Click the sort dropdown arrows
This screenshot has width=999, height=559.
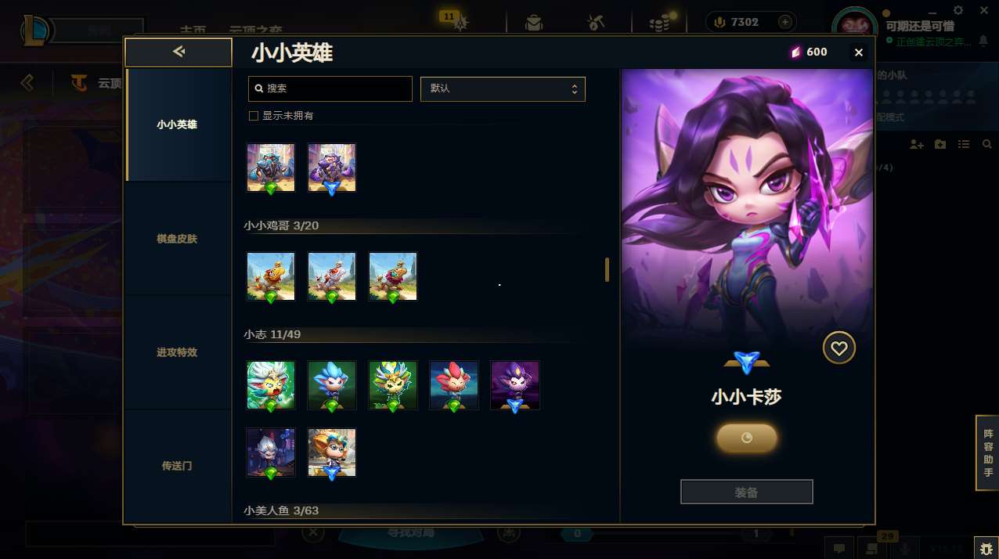click(x=574, y=88)
